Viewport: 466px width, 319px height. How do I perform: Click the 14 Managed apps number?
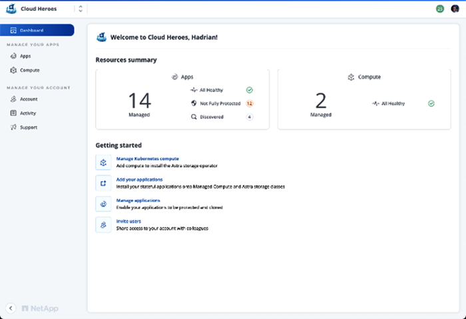(140, 101)
